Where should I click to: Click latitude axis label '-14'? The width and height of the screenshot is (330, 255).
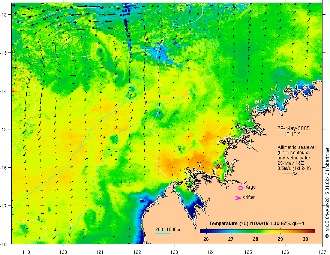4,91
